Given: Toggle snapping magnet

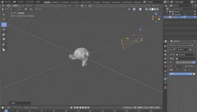Looking at the screenshot, I should coord(82,6).
